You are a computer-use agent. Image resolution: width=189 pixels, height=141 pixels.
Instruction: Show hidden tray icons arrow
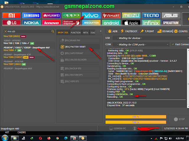click(x=151, y=138)
